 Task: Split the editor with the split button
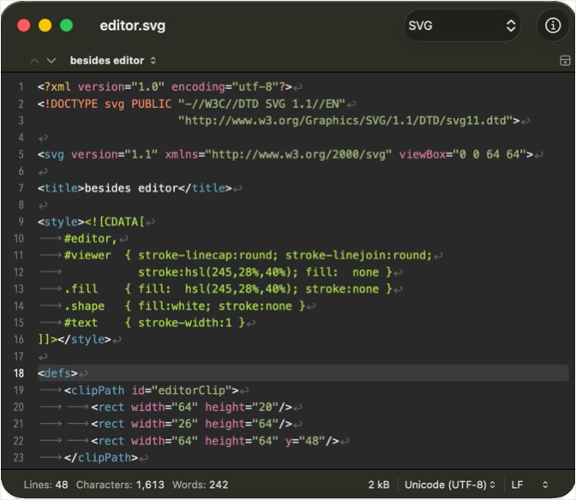565,61
